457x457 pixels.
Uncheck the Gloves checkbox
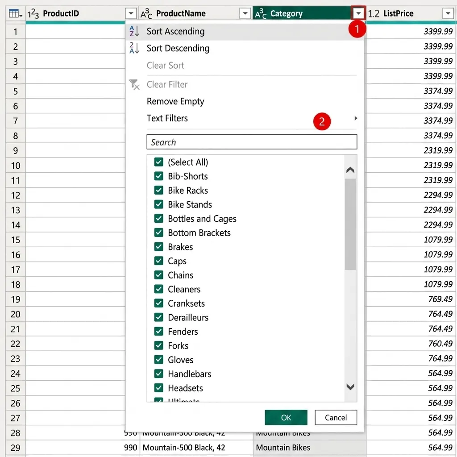[159, 360]
